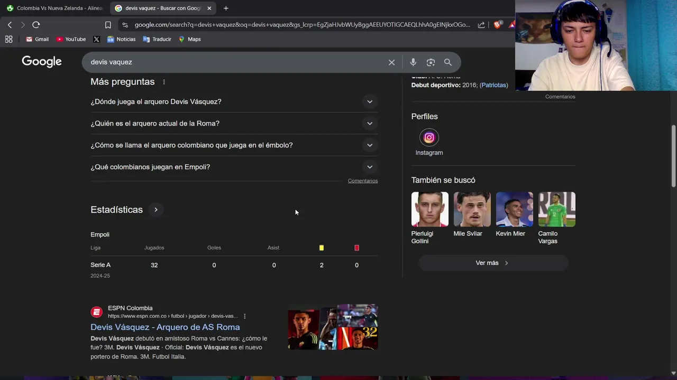Open the Instagram profile icon
This screenshot has width=677, height=380.
[429, 138]
